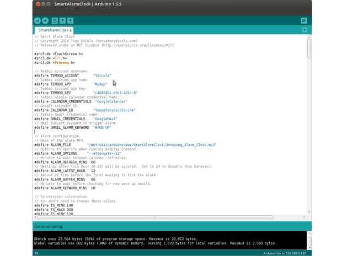Click the ALARM_REFRESH_MINS value 60

pos(93,162)
